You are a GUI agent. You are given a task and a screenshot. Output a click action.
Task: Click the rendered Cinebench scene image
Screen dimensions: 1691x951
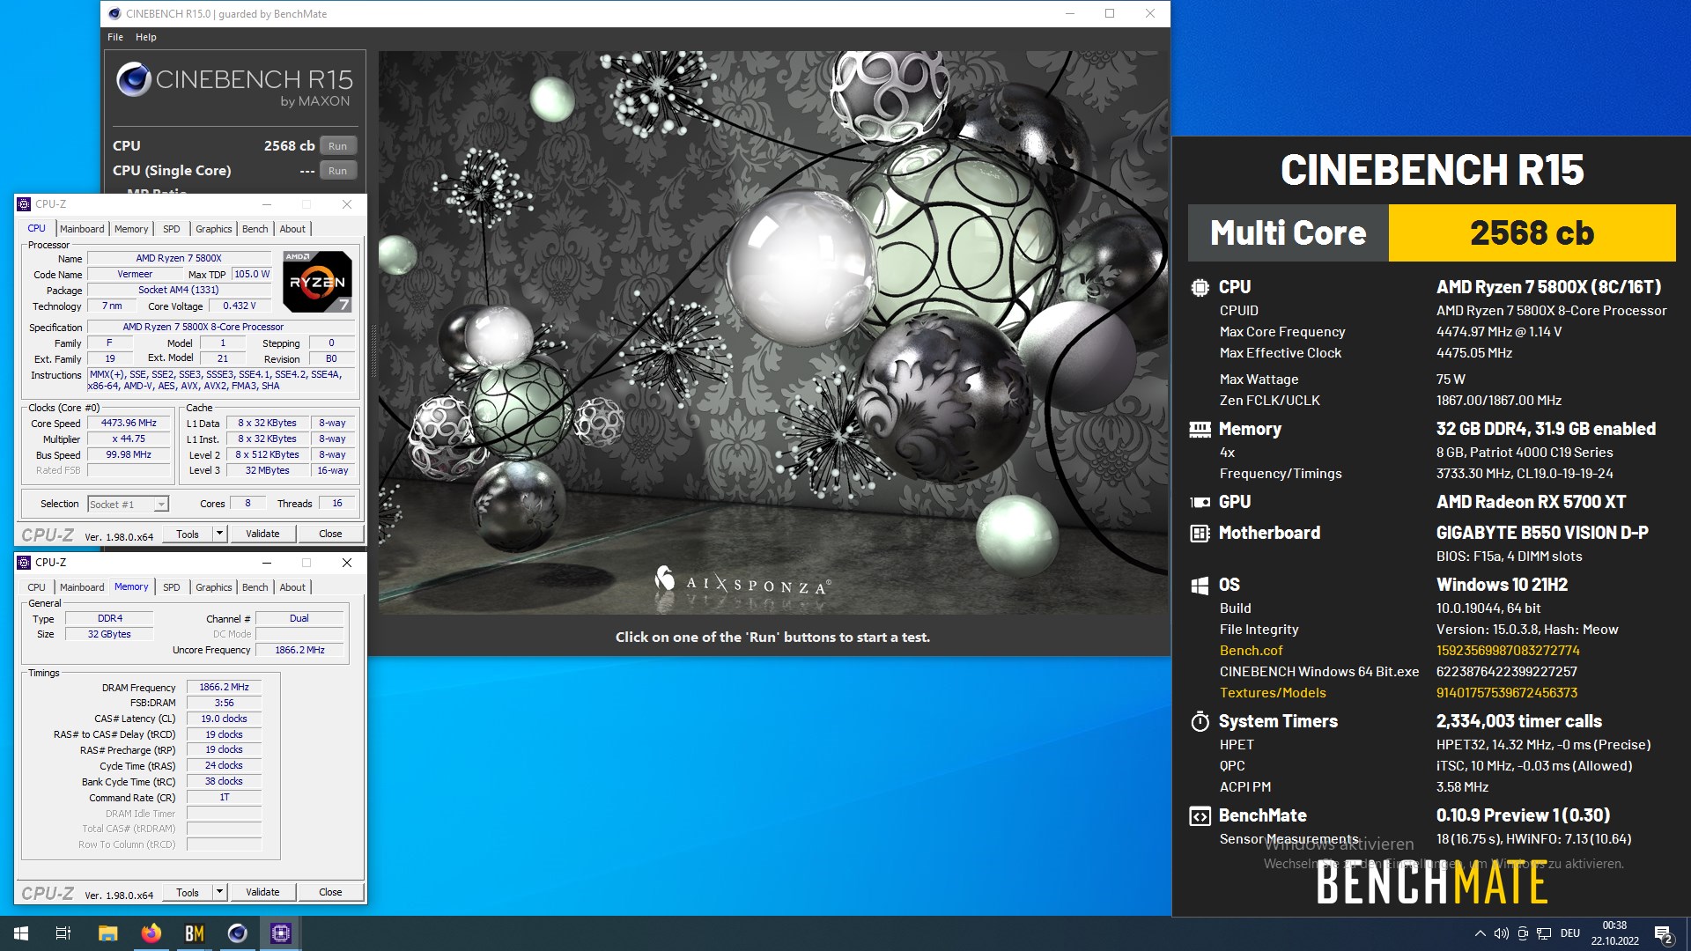click(774, 333)
